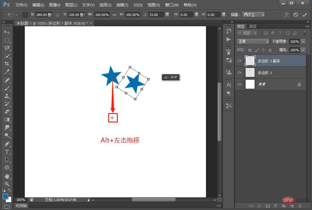The width and height of the screenshot is (312, 210).
Task: Open the 填充 fill slider arrow
Action: (303, 50)
